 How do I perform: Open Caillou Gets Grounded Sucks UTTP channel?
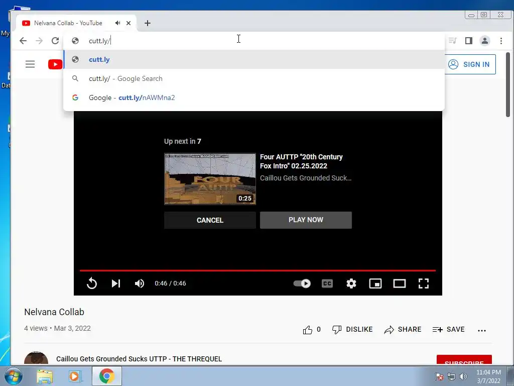click(139, 359)
